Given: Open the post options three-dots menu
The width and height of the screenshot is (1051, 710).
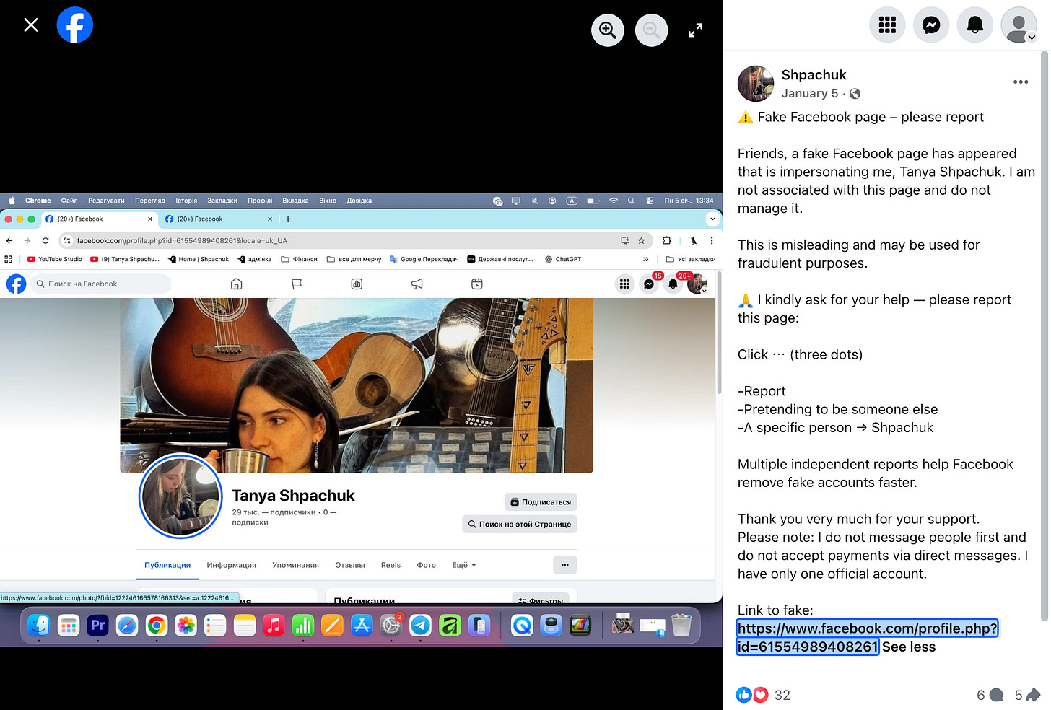Looking at the screenshot, I should tap(1020, 82).
